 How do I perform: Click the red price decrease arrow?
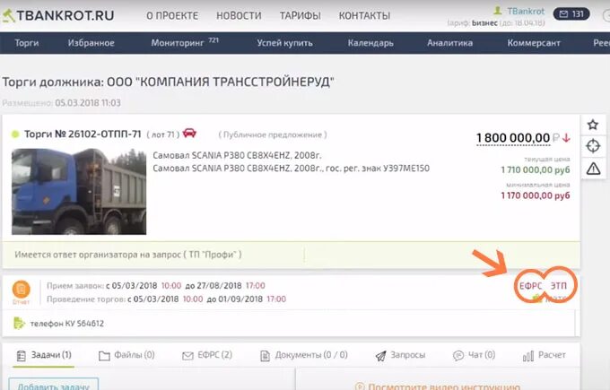click(566, 138)
